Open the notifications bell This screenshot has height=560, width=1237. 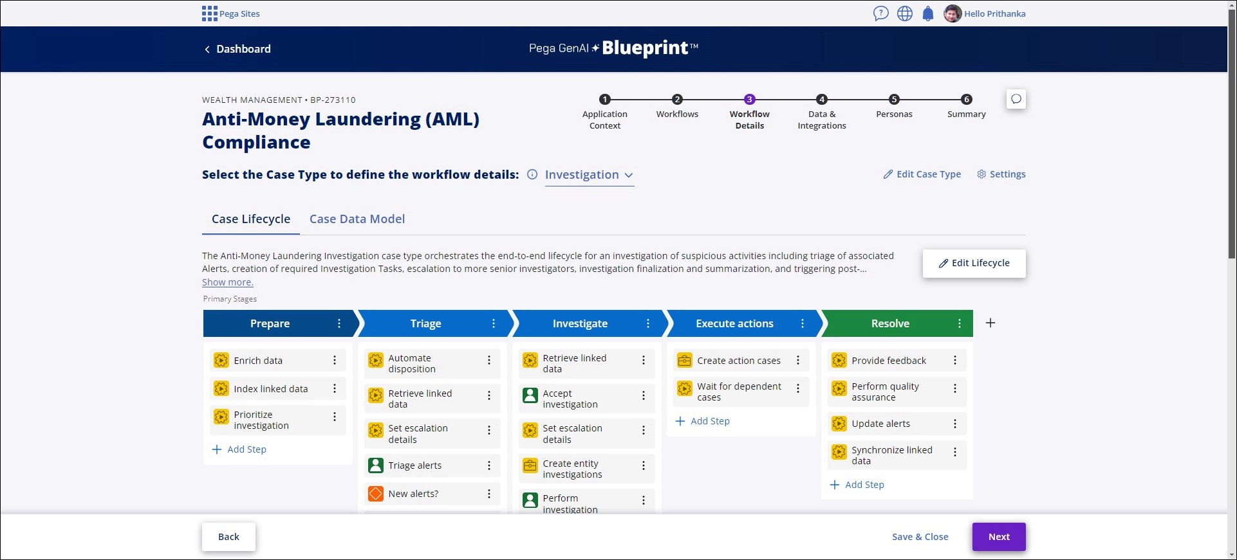click(x=928, y=14)
